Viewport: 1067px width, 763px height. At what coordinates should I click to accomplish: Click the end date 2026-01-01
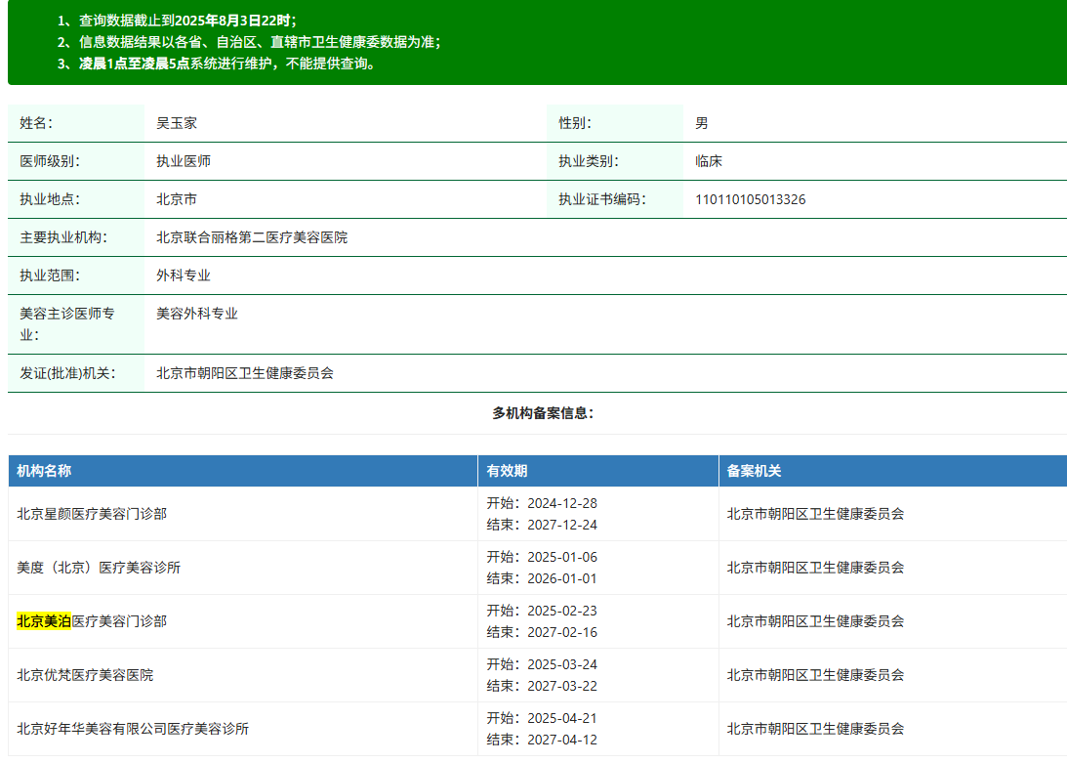click(561, 578)
